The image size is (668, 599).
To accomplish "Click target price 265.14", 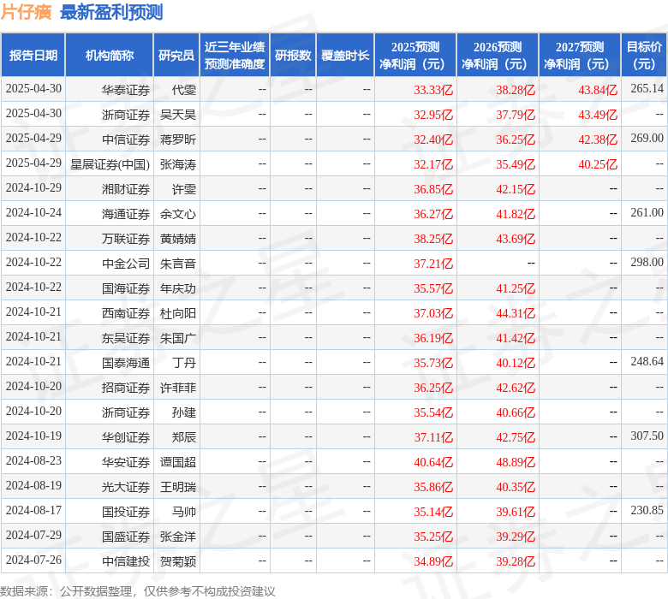I will point(647,88).
